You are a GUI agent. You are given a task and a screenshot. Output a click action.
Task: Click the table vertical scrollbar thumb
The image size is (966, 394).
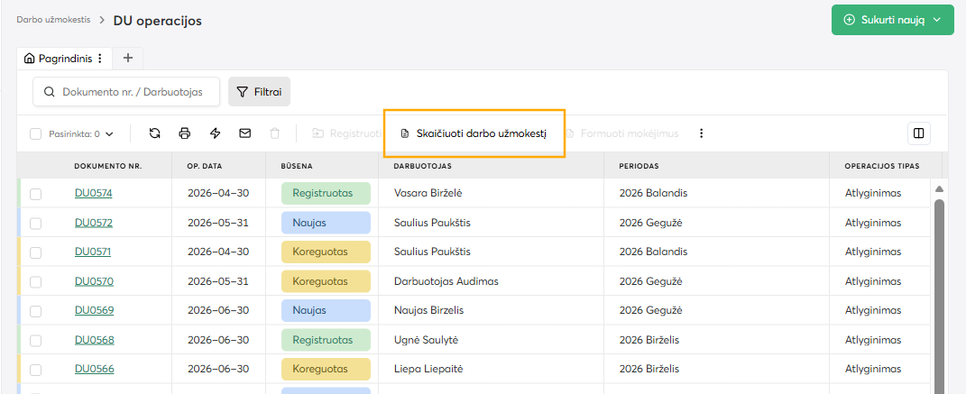940,296
